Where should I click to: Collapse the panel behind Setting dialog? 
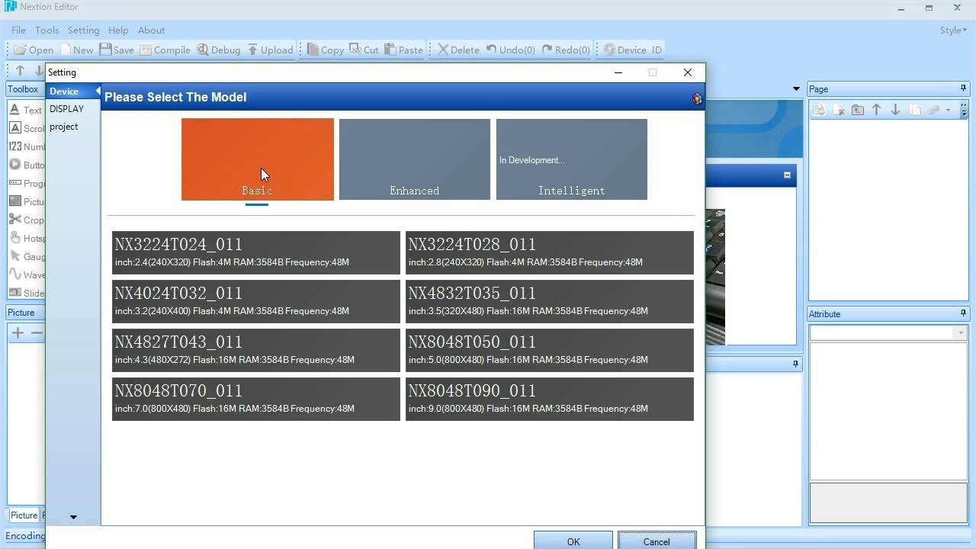point(788,175)
